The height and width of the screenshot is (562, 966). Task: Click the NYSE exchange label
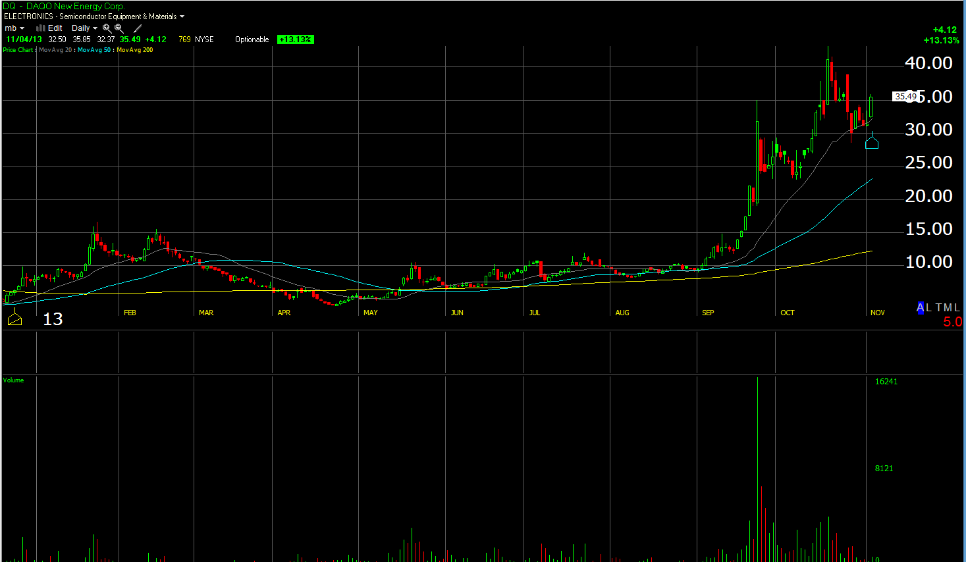(204, 39)
